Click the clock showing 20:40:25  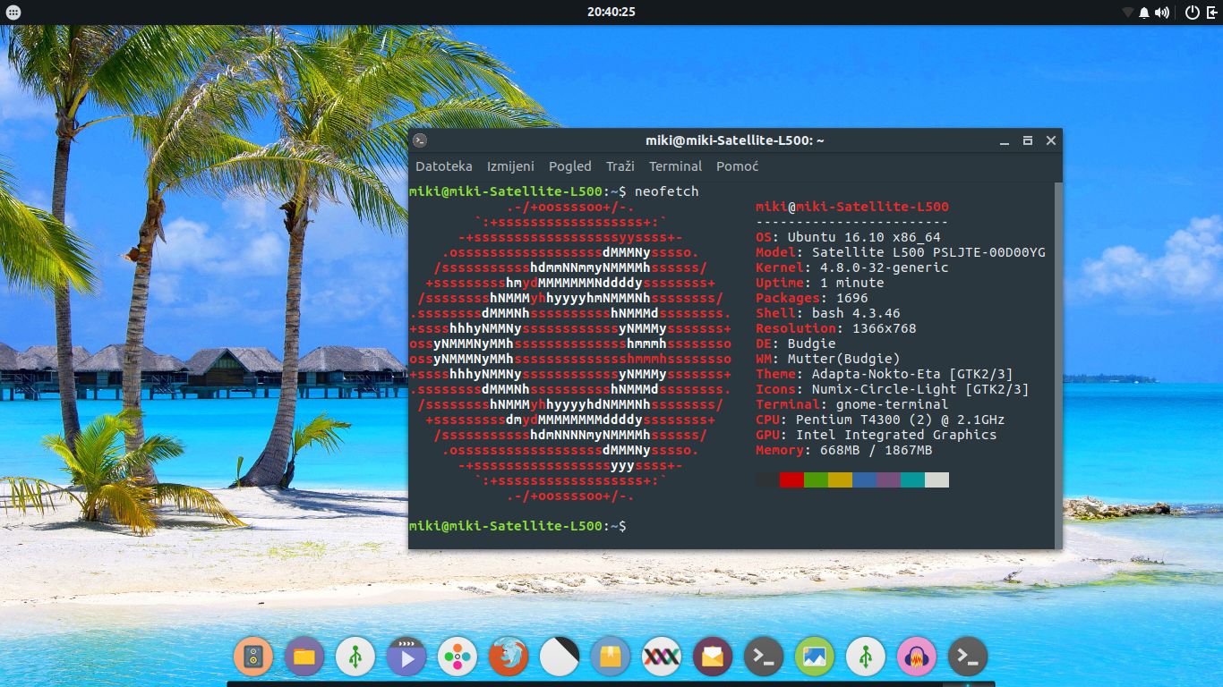[611, 13]
